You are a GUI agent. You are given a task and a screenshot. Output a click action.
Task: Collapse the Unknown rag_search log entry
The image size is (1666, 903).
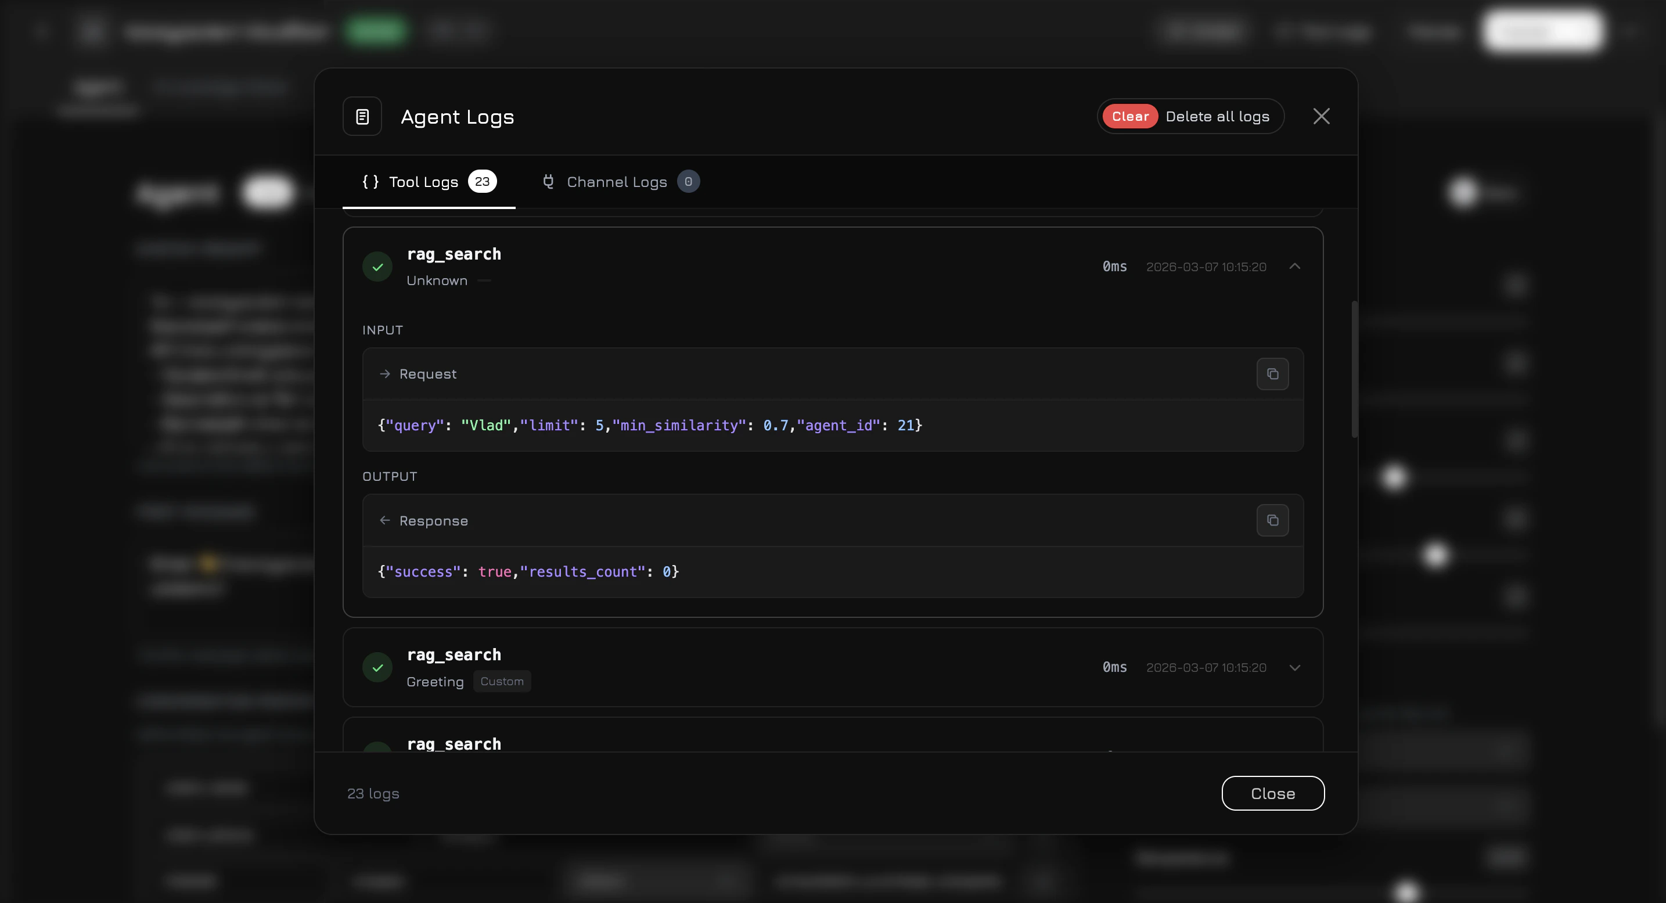(1295, 267)
